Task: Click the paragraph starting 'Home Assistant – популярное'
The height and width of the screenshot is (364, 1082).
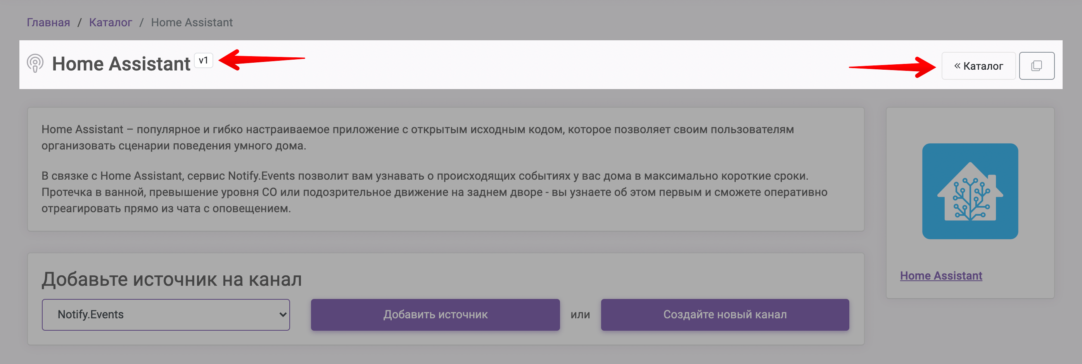Action: point(418,137)
